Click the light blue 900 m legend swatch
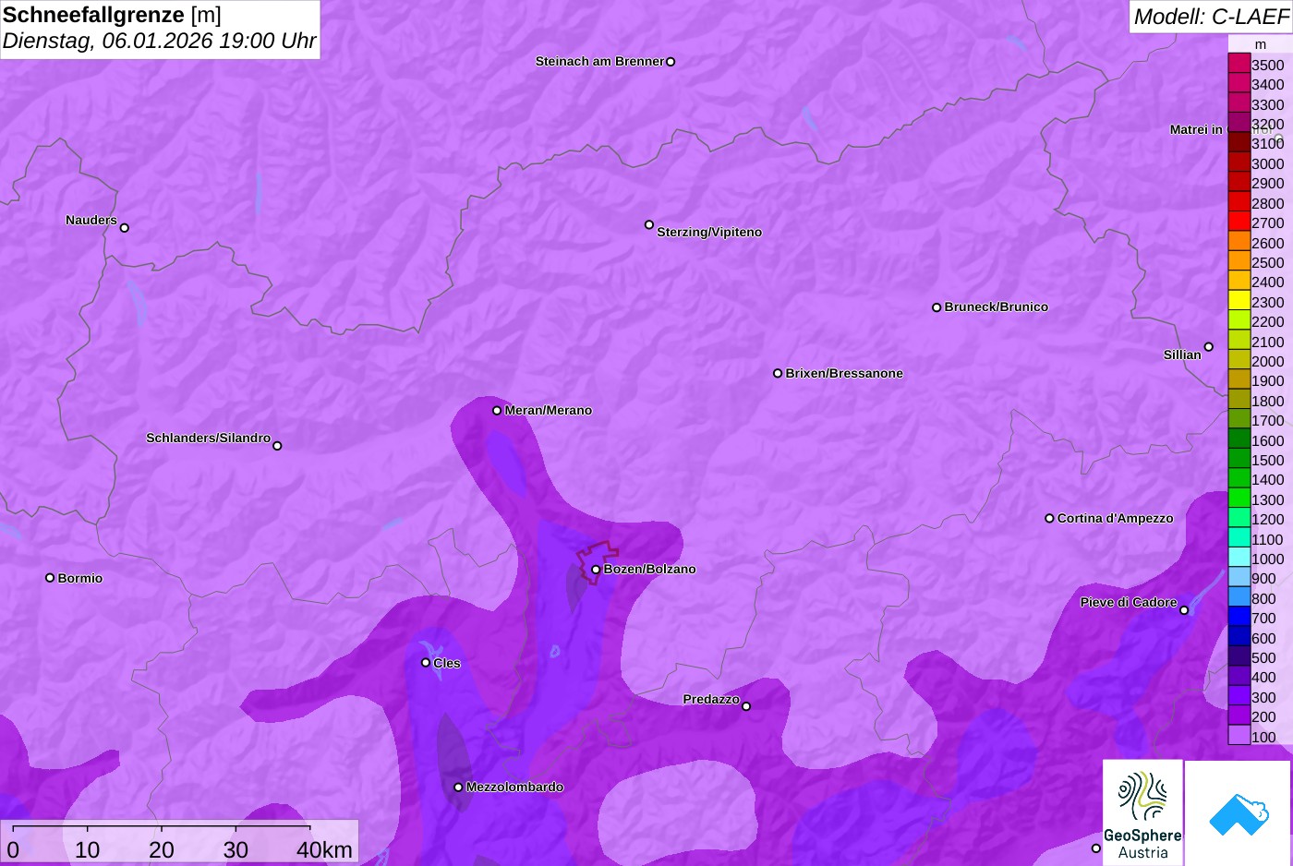1293x866 pixels. click(1239, 577)
